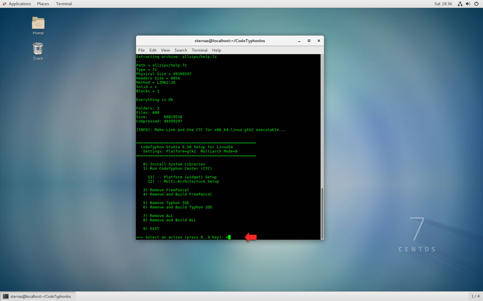Click '3) Remove FreePascal' text
Screen dimensions: 483x301
click(x=166, y=190)
